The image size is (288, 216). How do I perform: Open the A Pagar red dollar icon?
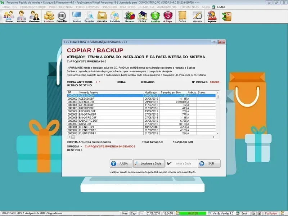point(168,17)
